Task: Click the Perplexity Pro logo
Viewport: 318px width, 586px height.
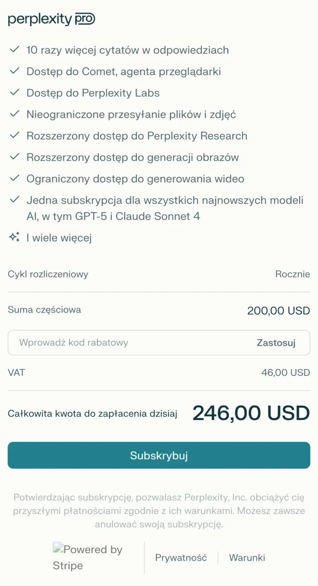Action: point(52,19)
